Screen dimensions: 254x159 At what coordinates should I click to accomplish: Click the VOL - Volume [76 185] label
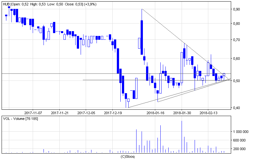(20, 119)
